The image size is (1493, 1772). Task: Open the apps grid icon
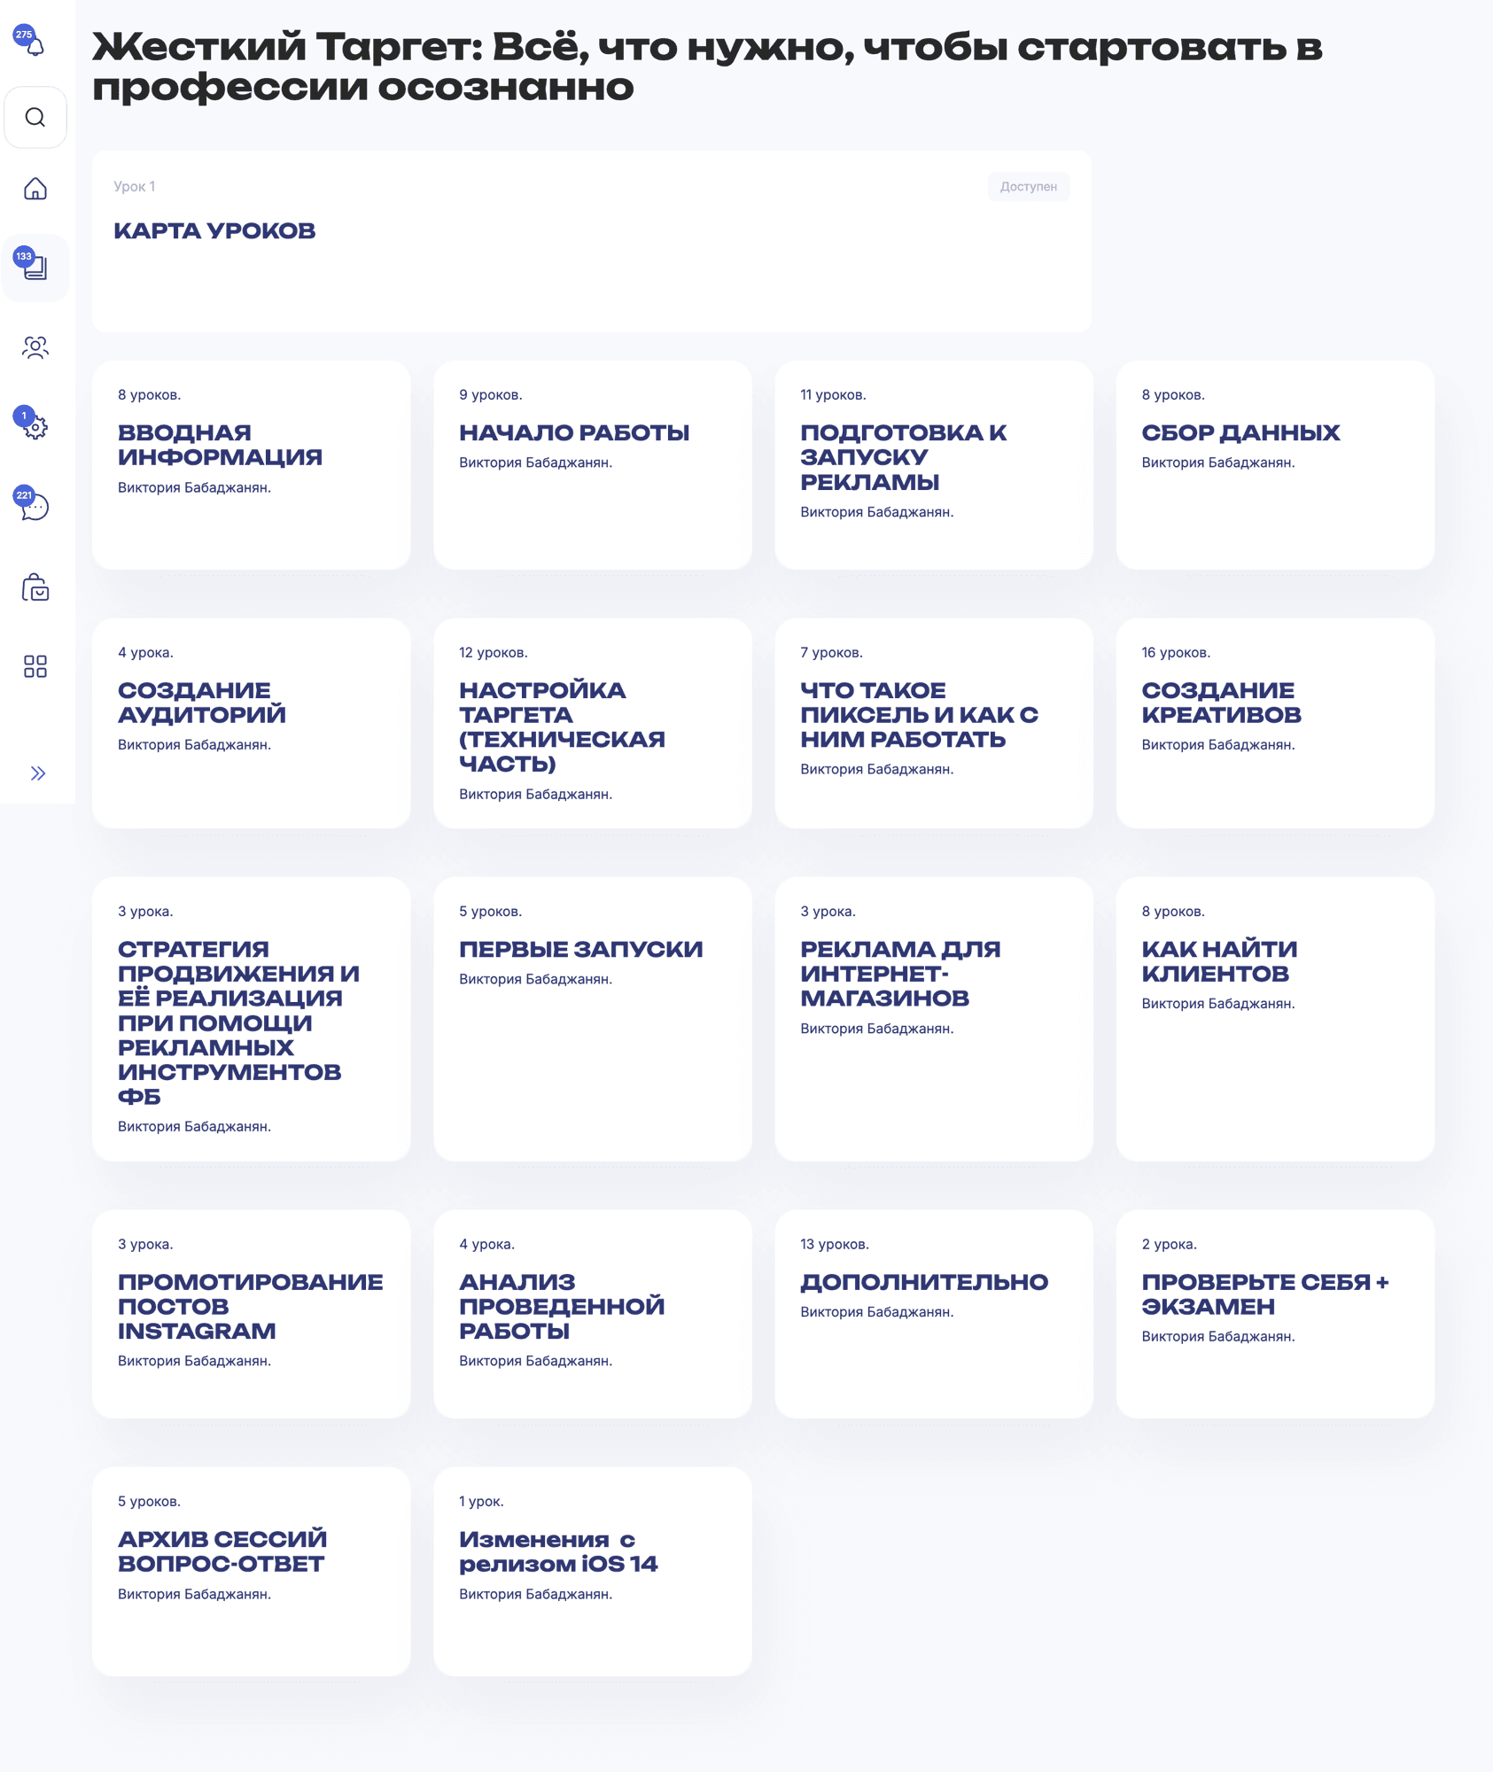point(35,666)
